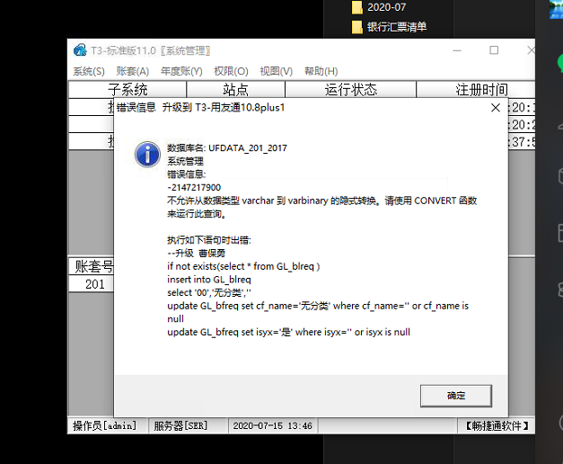The width and height of the screenshot is (563, 464).
Task: Open the 系统(S) menu
Action: point(89,71)
